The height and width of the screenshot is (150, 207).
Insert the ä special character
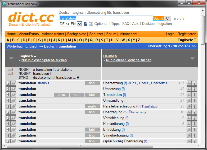coord(175,18)
